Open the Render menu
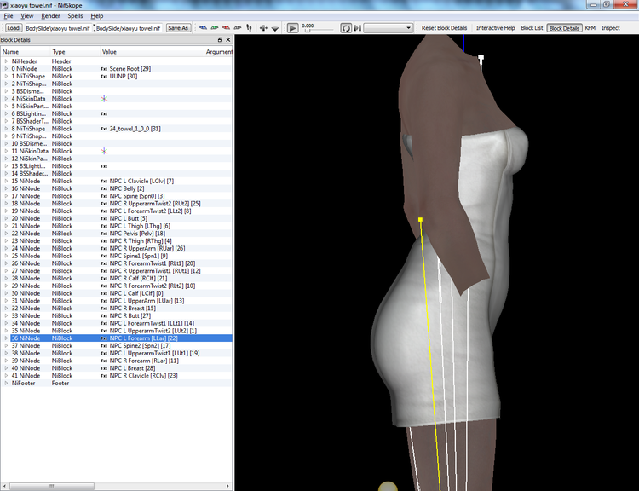The width and height of the screenshot is (639, 491). 50,16
